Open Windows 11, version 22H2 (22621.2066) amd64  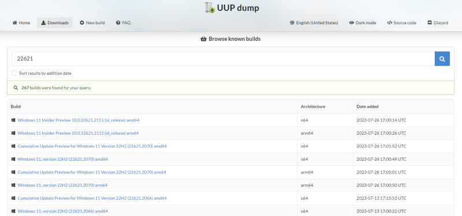[63, 211]
